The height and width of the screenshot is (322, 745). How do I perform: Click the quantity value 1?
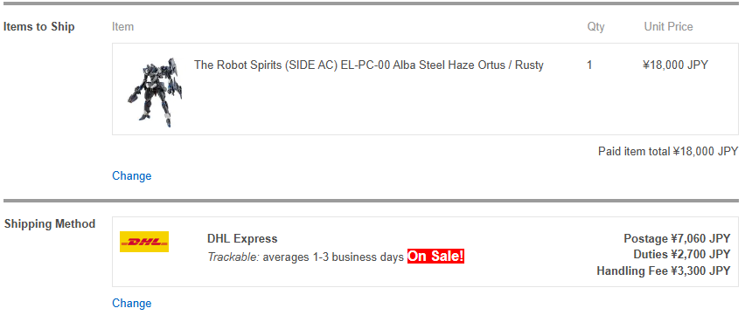pos(589,65)
